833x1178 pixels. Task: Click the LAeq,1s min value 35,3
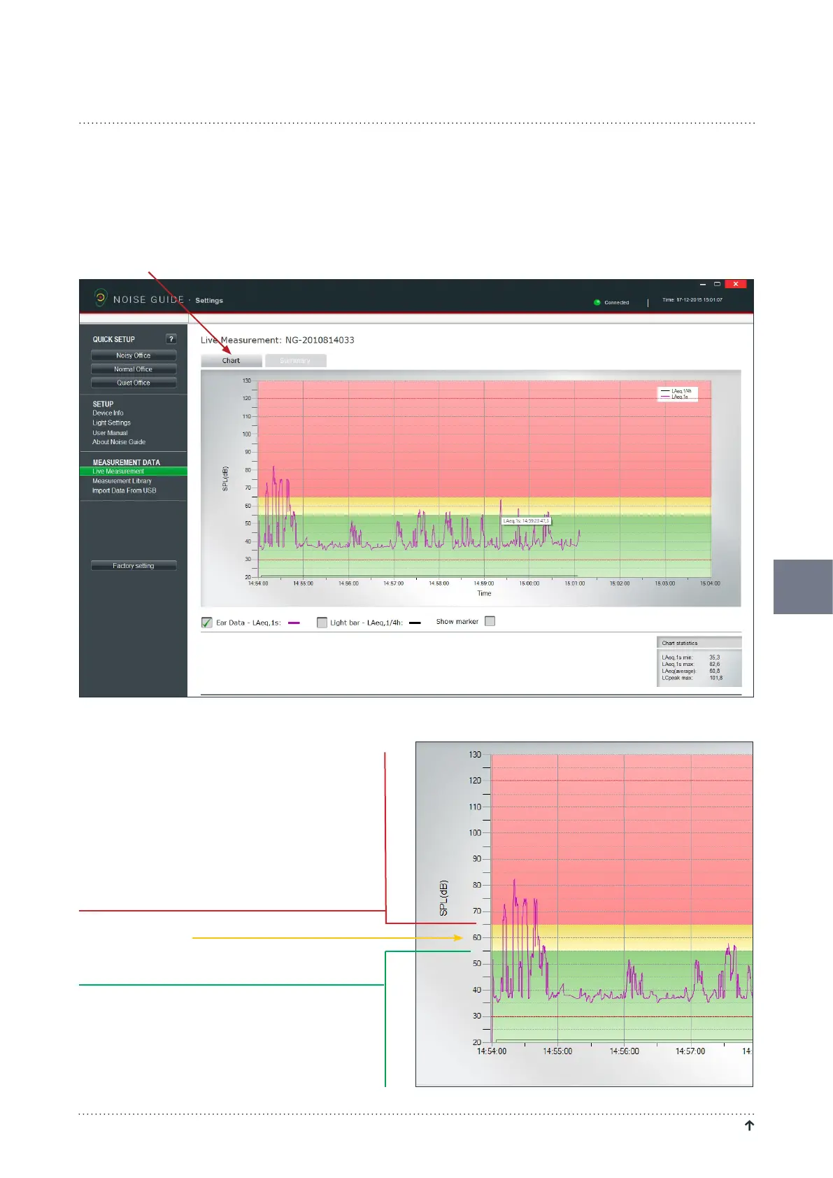[714, 658]
